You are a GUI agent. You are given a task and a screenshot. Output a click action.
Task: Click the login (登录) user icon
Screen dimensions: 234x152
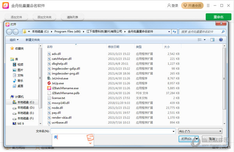[x=169, y=5]
